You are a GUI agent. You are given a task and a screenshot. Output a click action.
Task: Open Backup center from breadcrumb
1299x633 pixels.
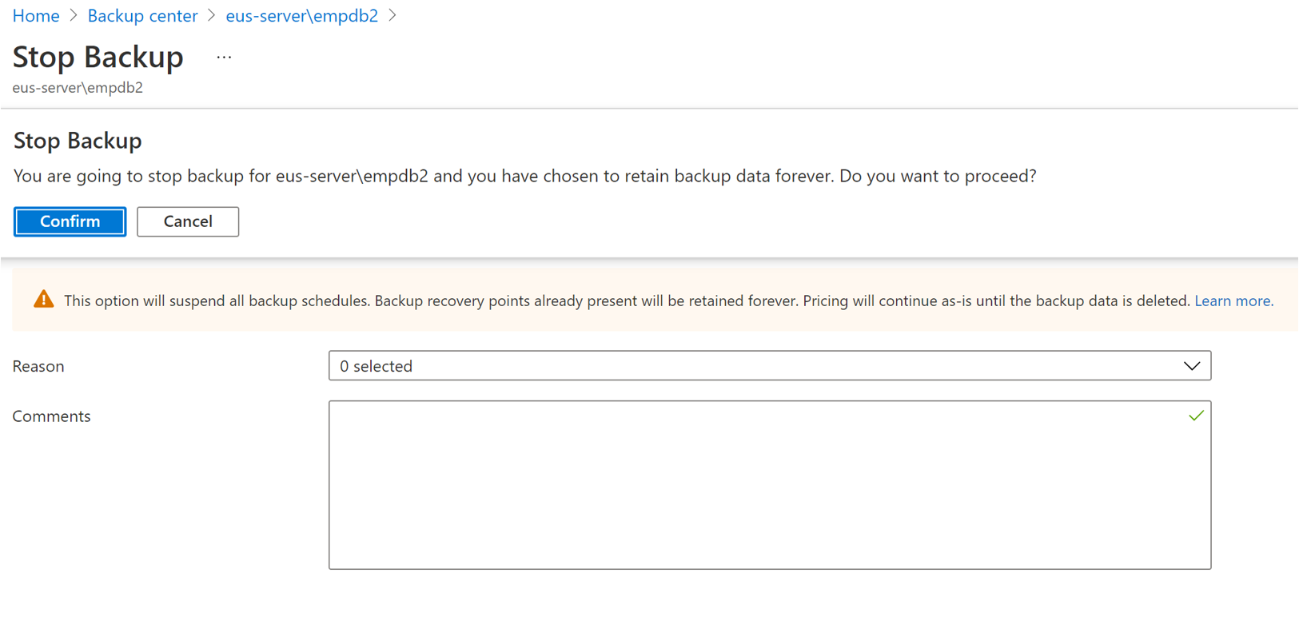(142, 15)
